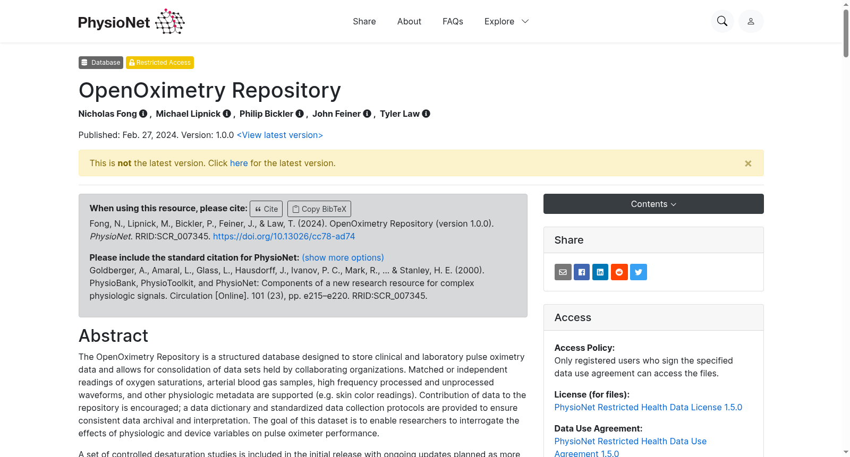Open the DOI link 10.13026/cc78-ad74
This screenshot has height=457, width=850.
[284, 236]
